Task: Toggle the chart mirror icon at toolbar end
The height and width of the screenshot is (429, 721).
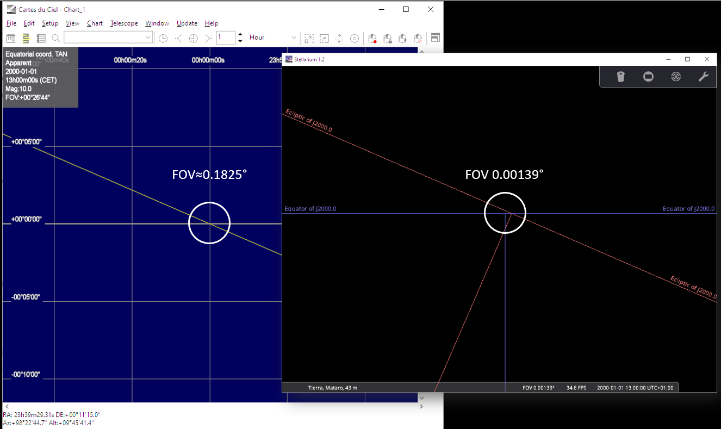Action: tap(435, 38)
